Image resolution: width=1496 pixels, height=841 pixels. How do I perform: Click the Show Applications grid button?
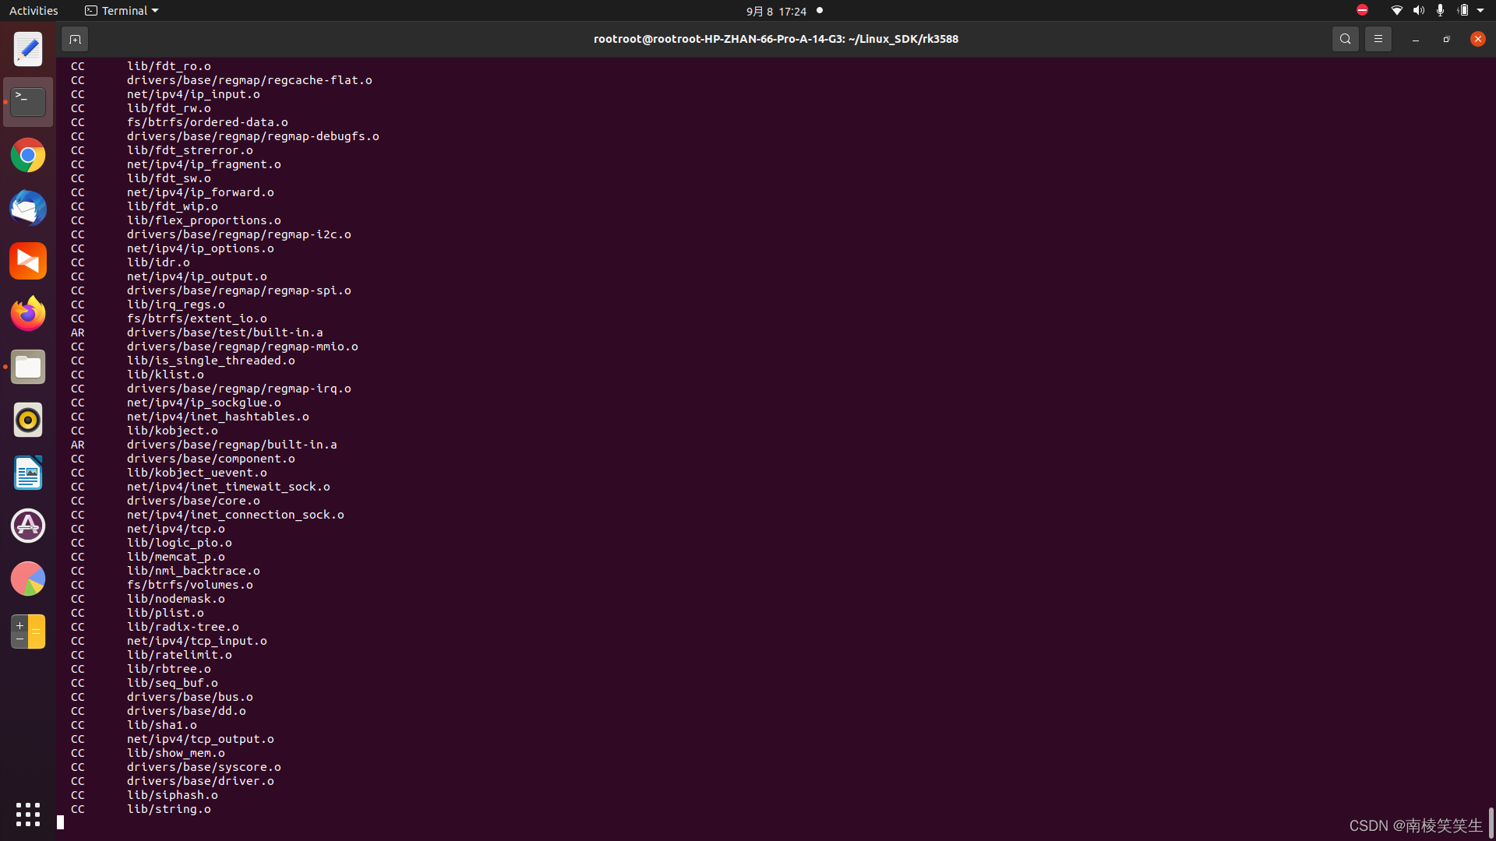click(27, 815)
